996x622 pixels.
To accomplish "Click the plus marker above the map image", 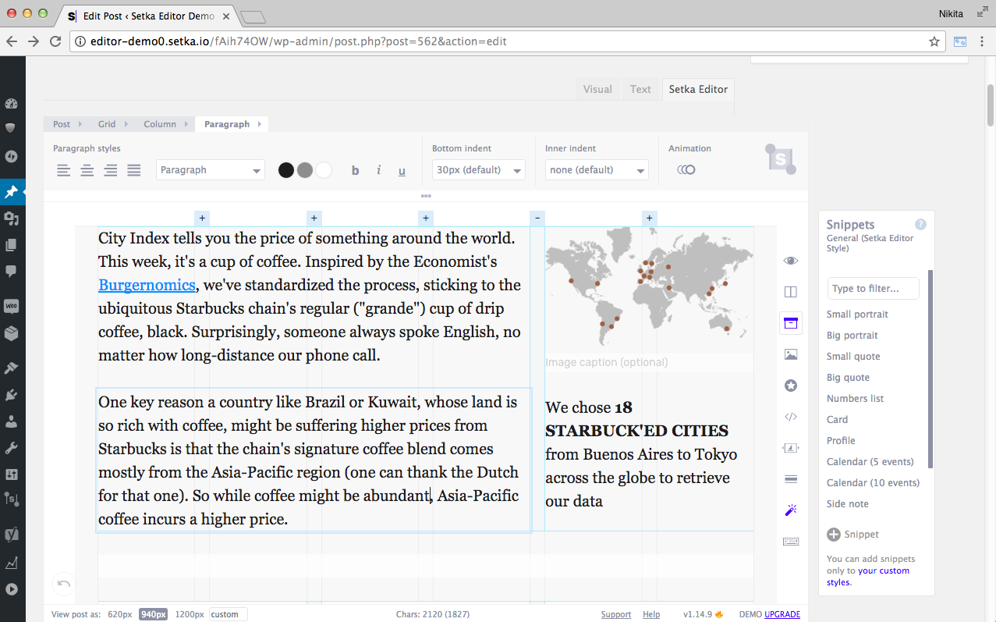I will tap(650, 219).
